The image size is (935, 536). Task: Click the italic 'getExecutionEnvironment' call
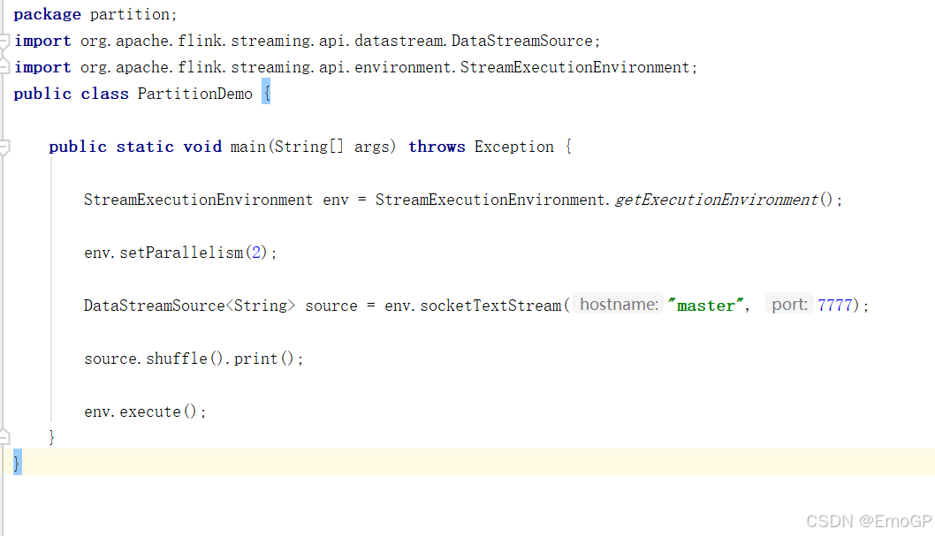716,200
